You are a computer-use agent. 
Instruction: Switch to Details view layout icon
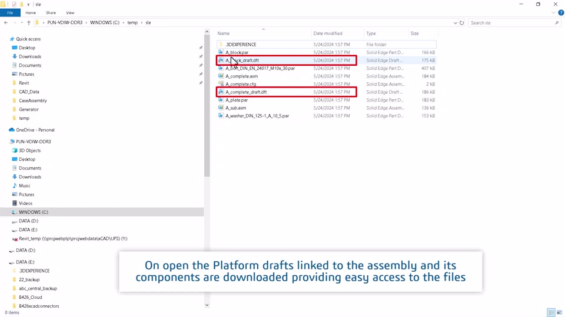[551, 312]
